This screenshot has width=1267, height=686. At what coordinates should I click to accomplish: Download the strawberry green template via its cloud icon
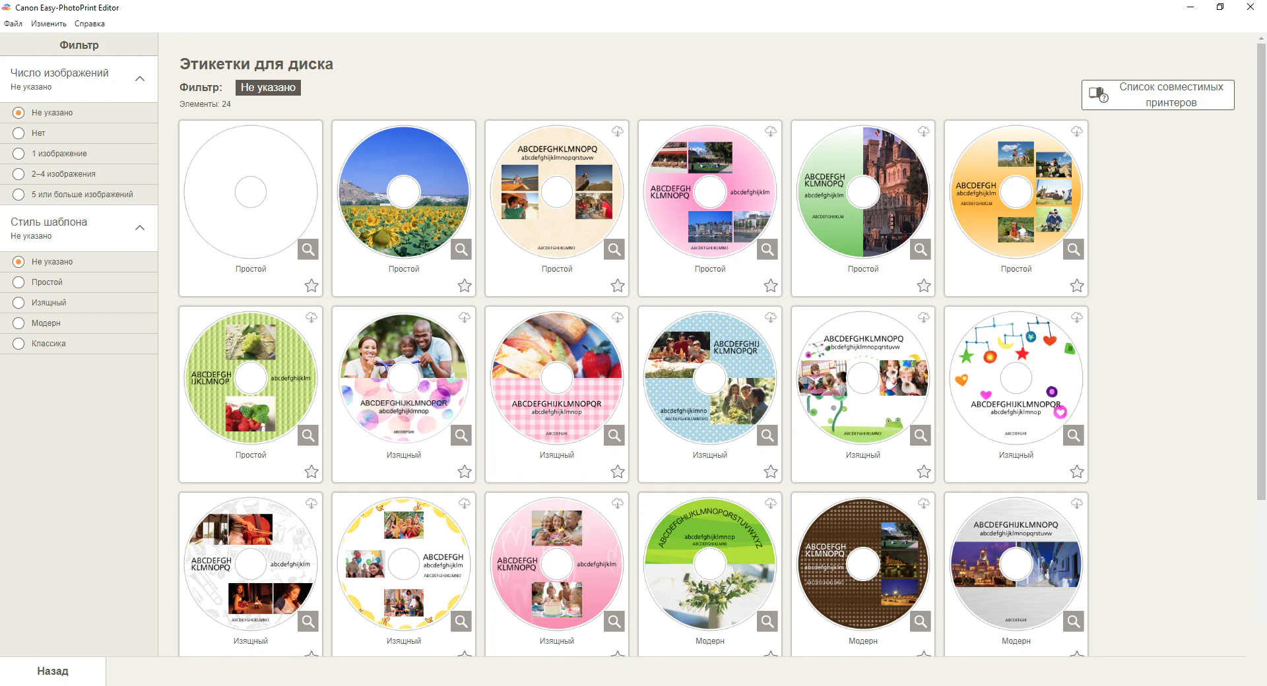(x=311, y=318)
